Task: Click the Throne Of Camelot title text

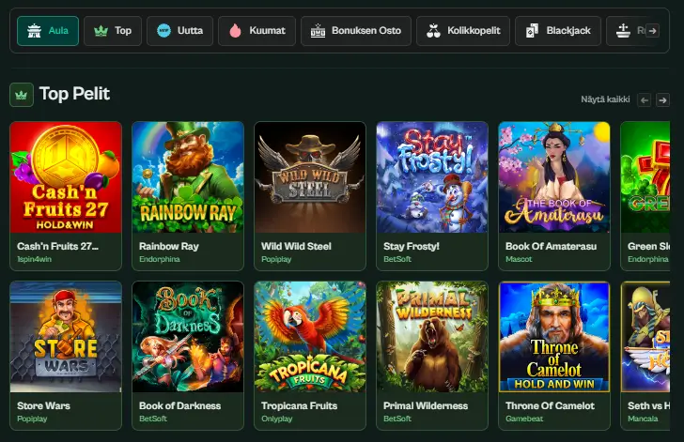Action: [x=550, y=405]
